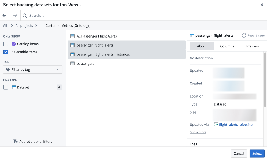This screenshot has width=267, height=160.
Task: Open the flight_alerts_pipeline link
Action: coord(236,125)
